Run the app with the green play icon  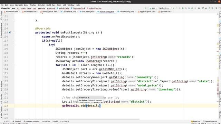point(173,8)
